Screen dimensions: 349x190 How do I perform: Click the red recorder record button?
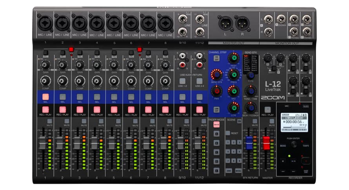(305, 160)
